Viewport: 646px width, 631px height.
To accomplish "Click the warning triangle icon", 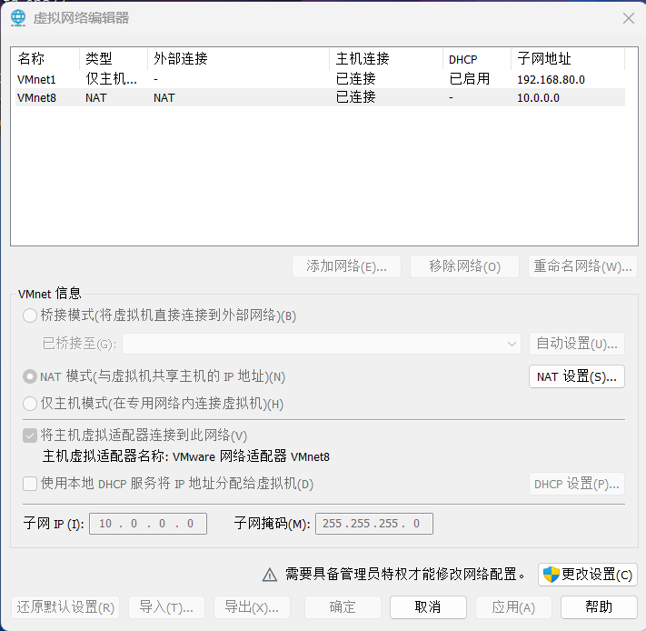I will pyautogui.click(x=270, y=575).
